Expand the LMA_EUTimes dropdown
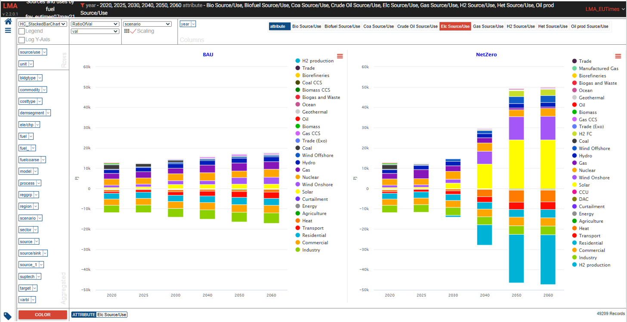This screenshot has height=322, width=627. click(604, 9)
